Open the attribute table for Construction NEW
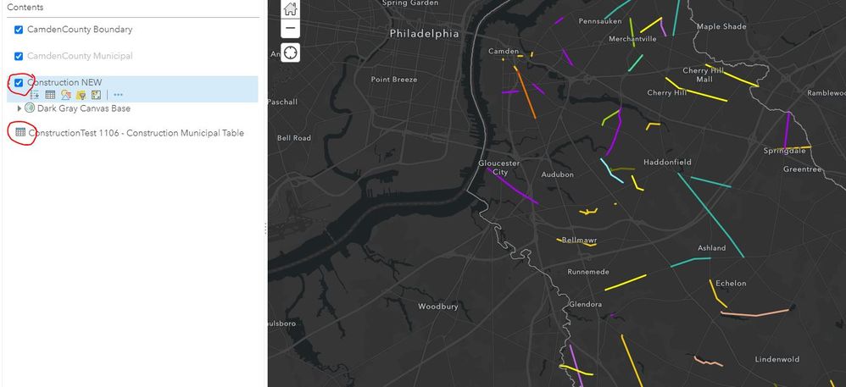 pos(50,95)
